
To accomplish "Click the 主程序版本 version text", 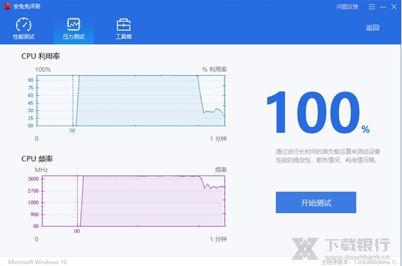I will [x=358, y=262].
